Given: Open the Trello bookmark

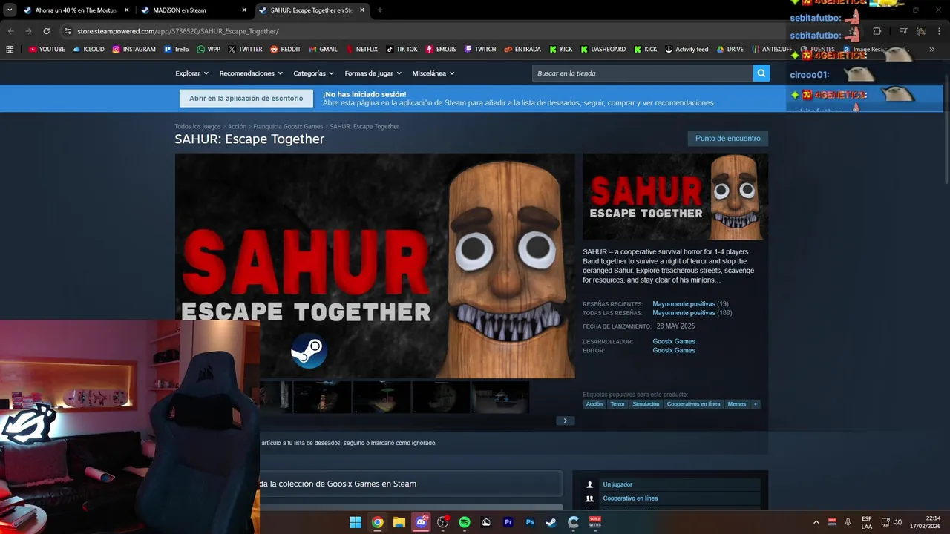Looking at the screenshot, I should (176, 50).
